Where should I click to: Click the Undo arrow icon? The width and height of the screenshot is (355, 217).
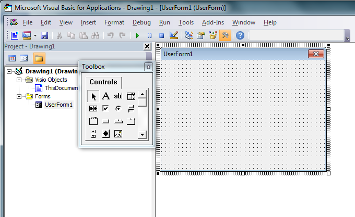110,35
